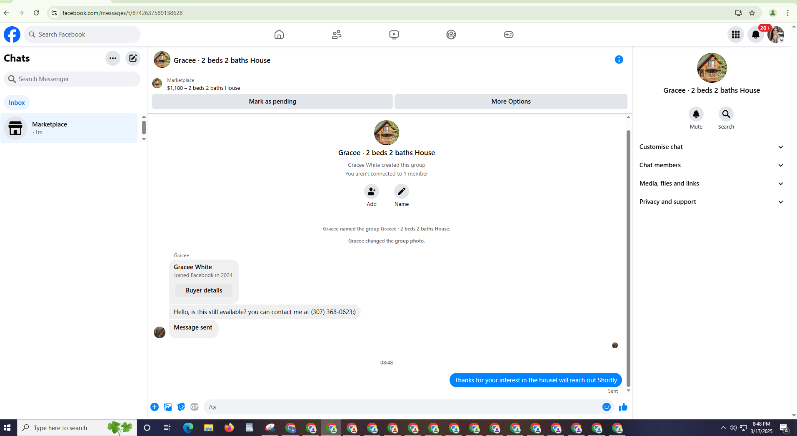Click the chat list scrollbar thumb

tap(144, 127)
